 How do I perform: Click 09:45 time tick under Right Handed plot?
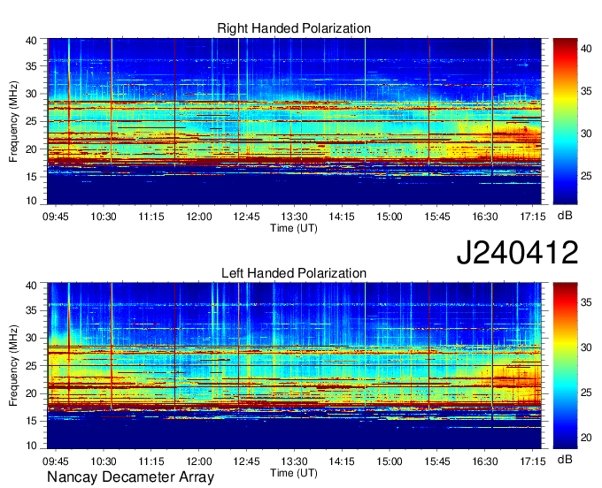(56, 217)
